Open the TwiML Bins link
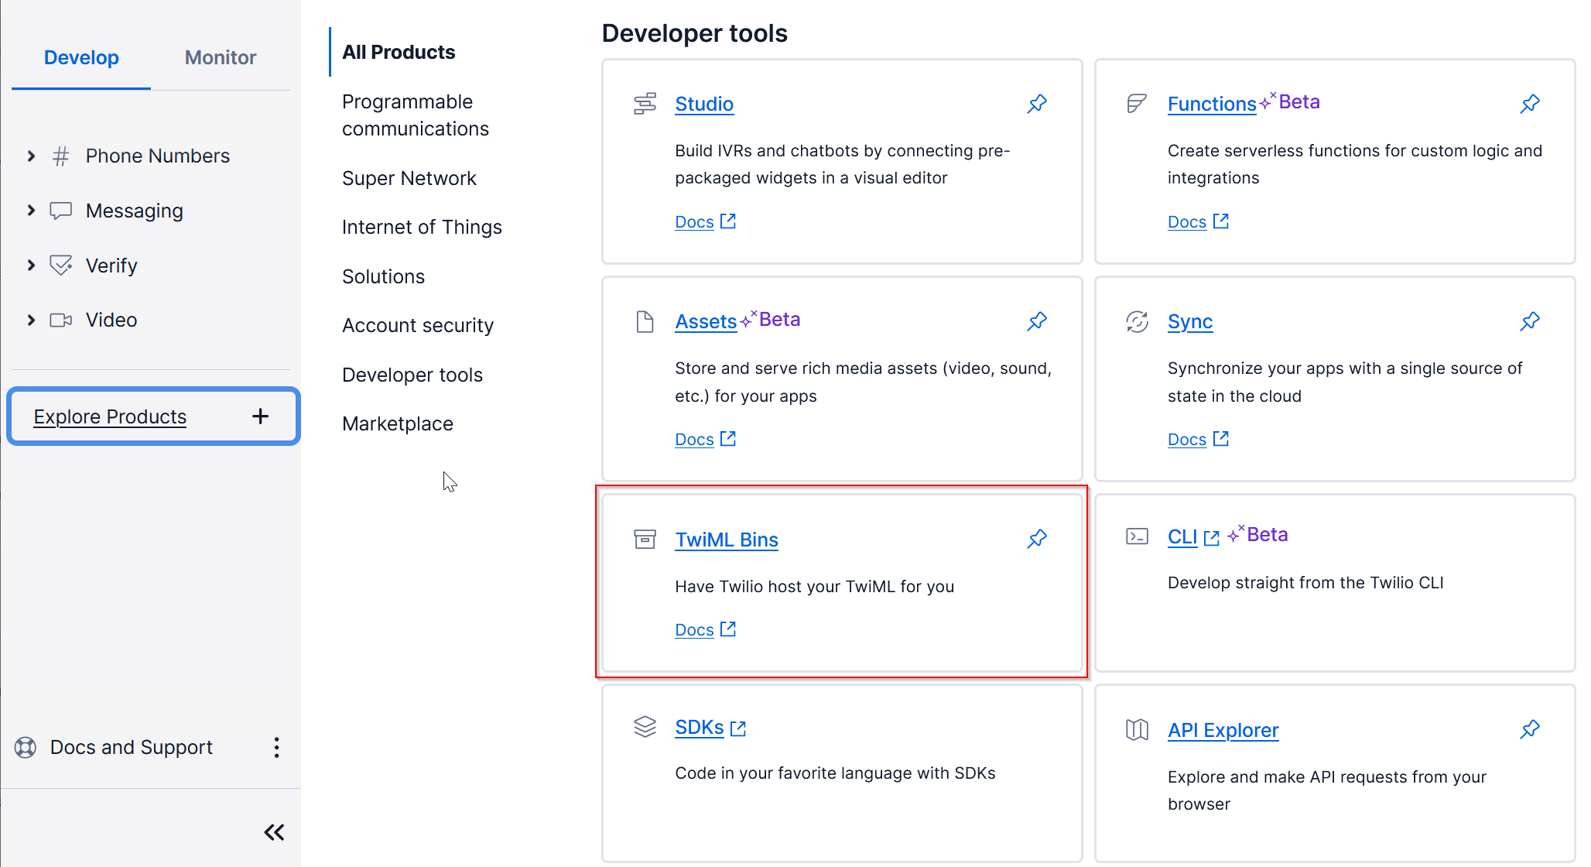Image resolution: width=1591 pixels, height=867 pixels. 726,540
